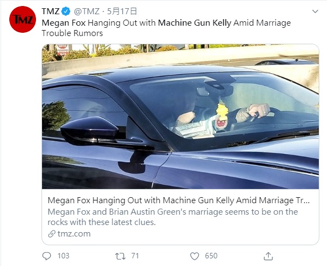Image resolution: width=327 pixels, height=266 pixels.
Task: Reply using the speech bubble icon
Action: click(46, 256)
